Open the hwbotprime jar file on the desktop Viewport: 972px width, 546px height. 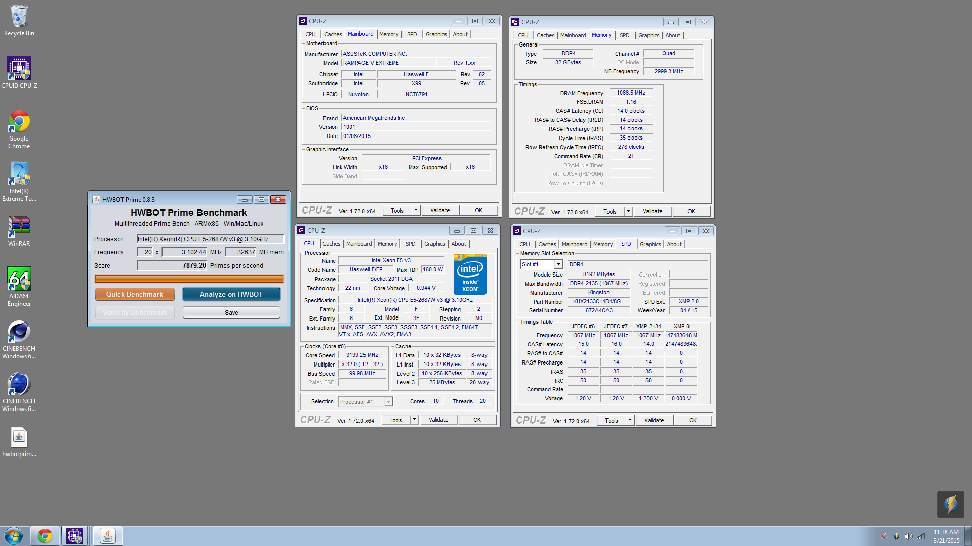(19, 442)
